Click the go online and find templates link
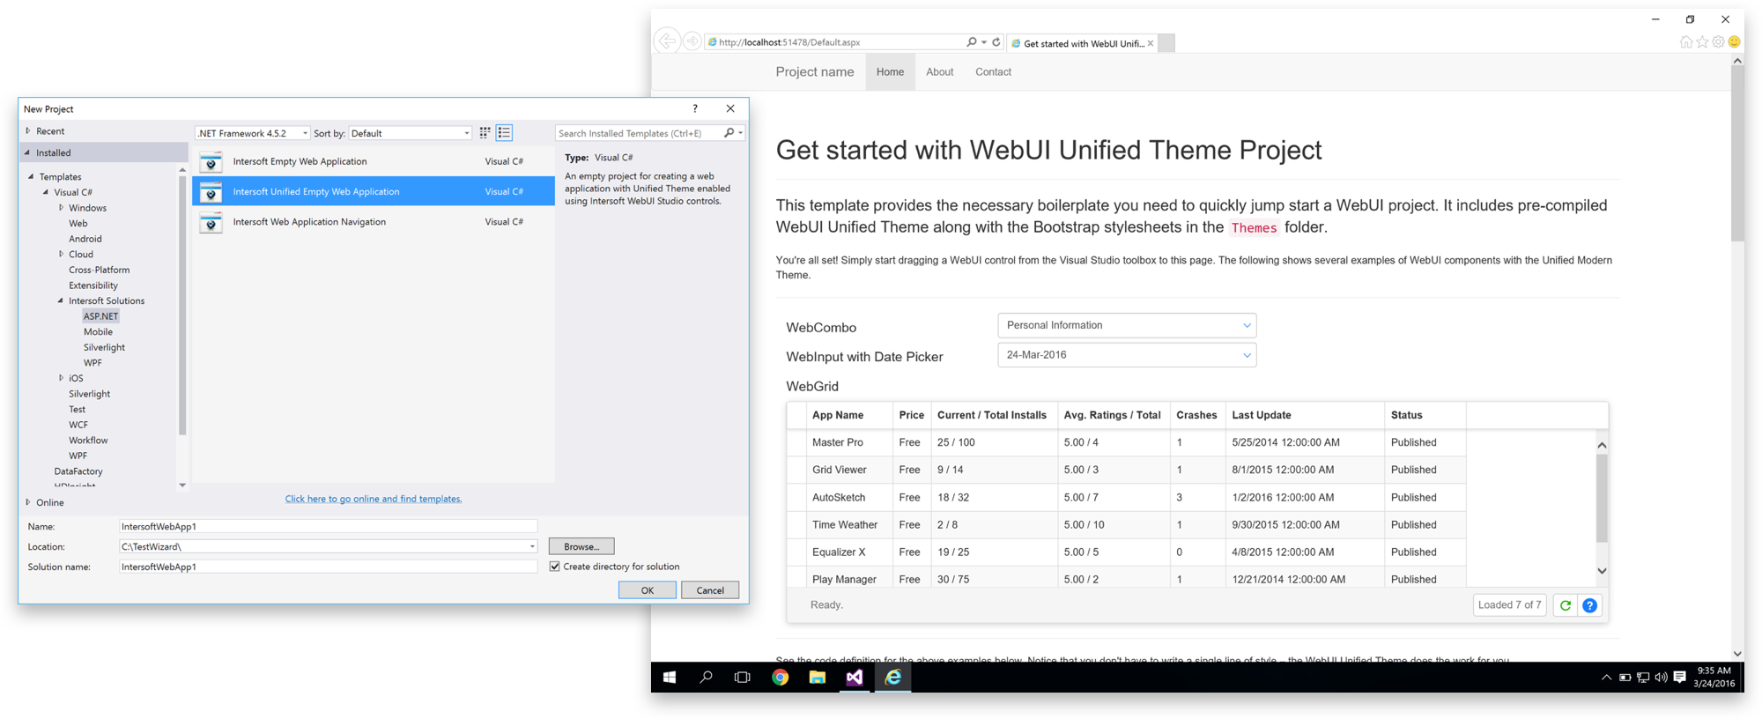1762x719 pixels. point(374,499)
